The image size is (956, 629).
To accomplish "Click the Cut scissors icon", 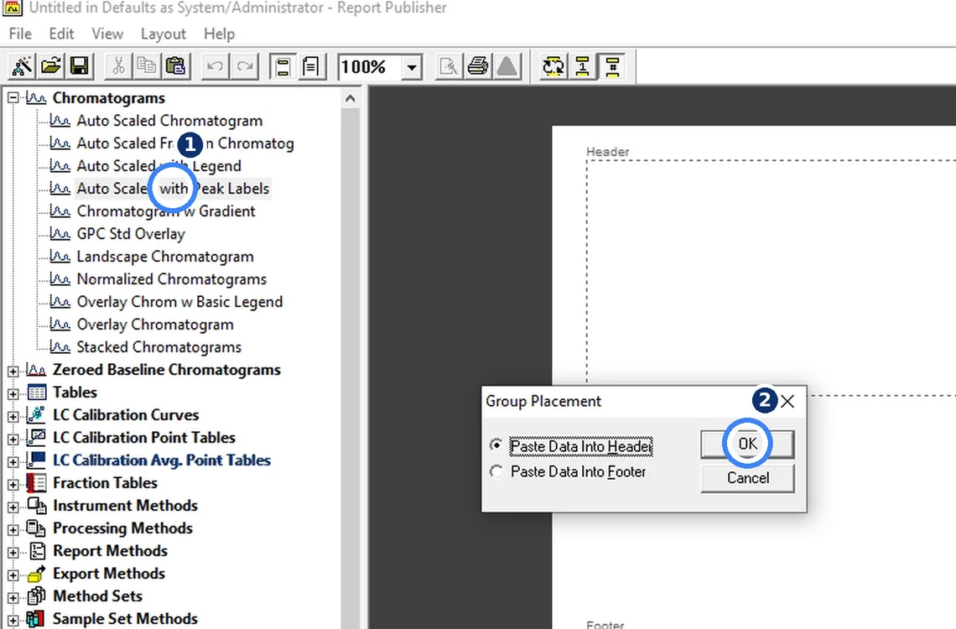I will pyautogui.click(x=118, y=65).
